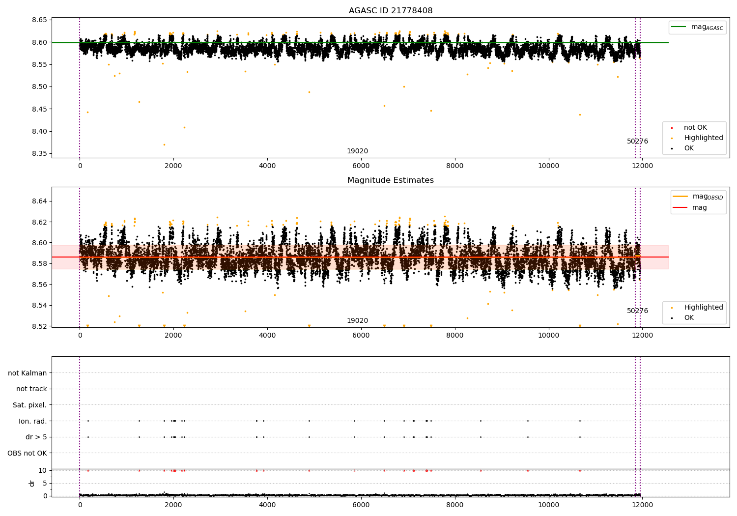Click the 8.65 y-axis tick in top plot

tap(39, 20)
